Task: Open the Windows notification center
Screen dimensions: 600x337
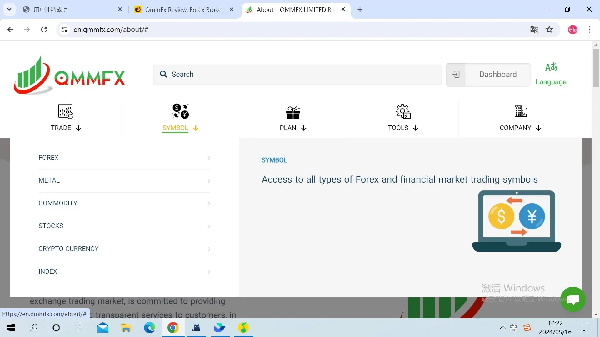Action: click(x=584, y=328)
